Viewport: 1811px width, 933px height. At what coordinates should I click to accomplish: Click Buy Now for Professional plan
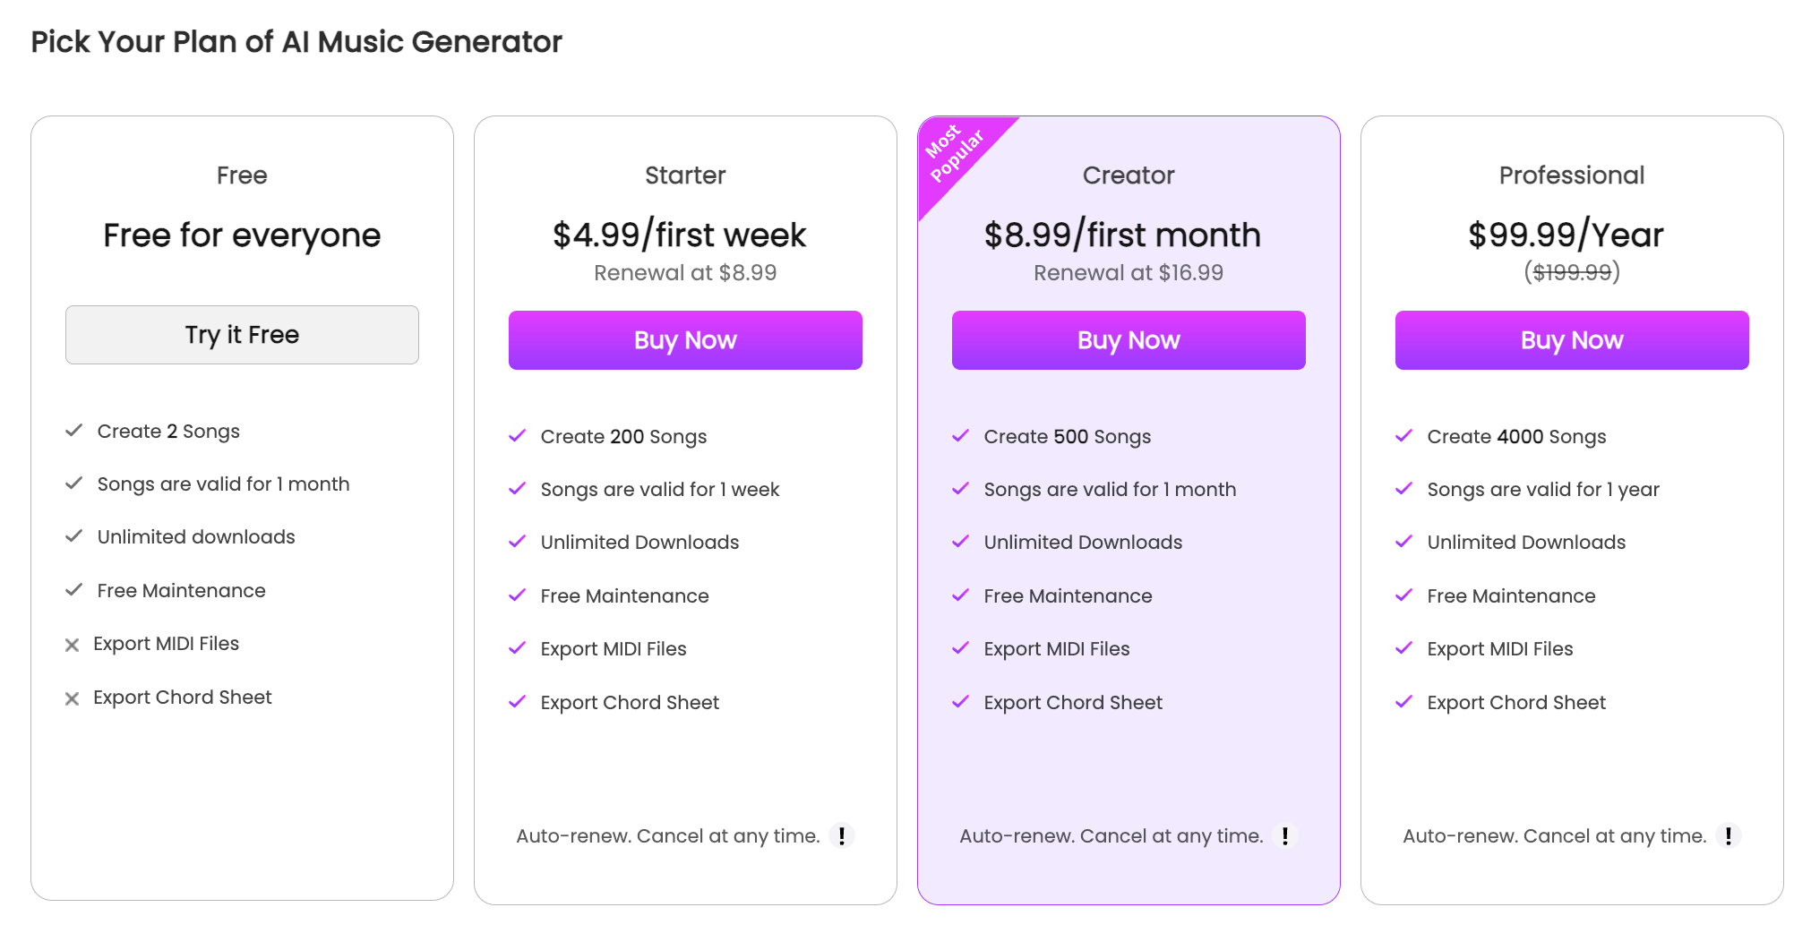point(1572,340)
